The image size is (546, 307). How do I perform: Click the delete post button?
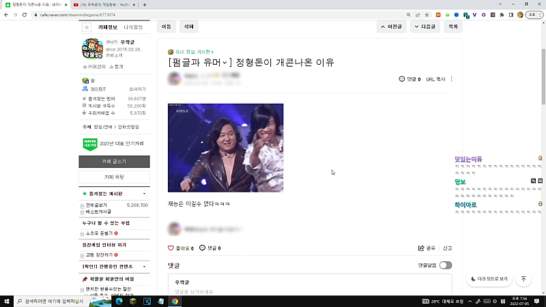(x=189, y=27)
